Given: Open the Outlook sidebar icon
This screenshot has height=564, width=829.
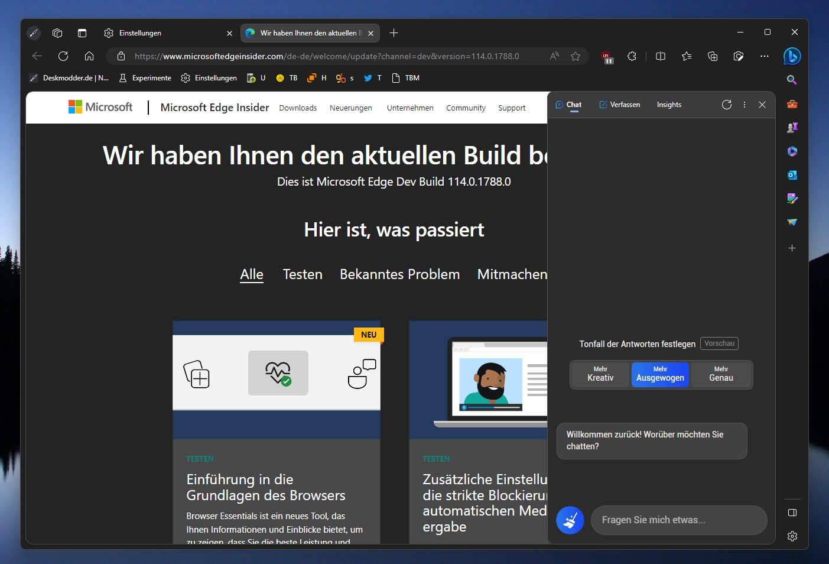Looking at the screenshot, I should tap(792, 175).
